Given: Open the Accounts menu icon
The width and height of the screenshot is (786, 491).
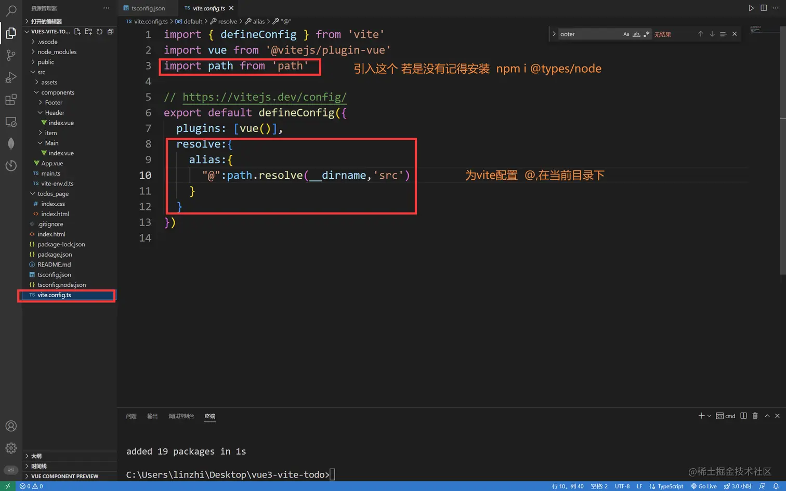Looking at the screenshot, I should pyautogui.click(x=11, y=426).
